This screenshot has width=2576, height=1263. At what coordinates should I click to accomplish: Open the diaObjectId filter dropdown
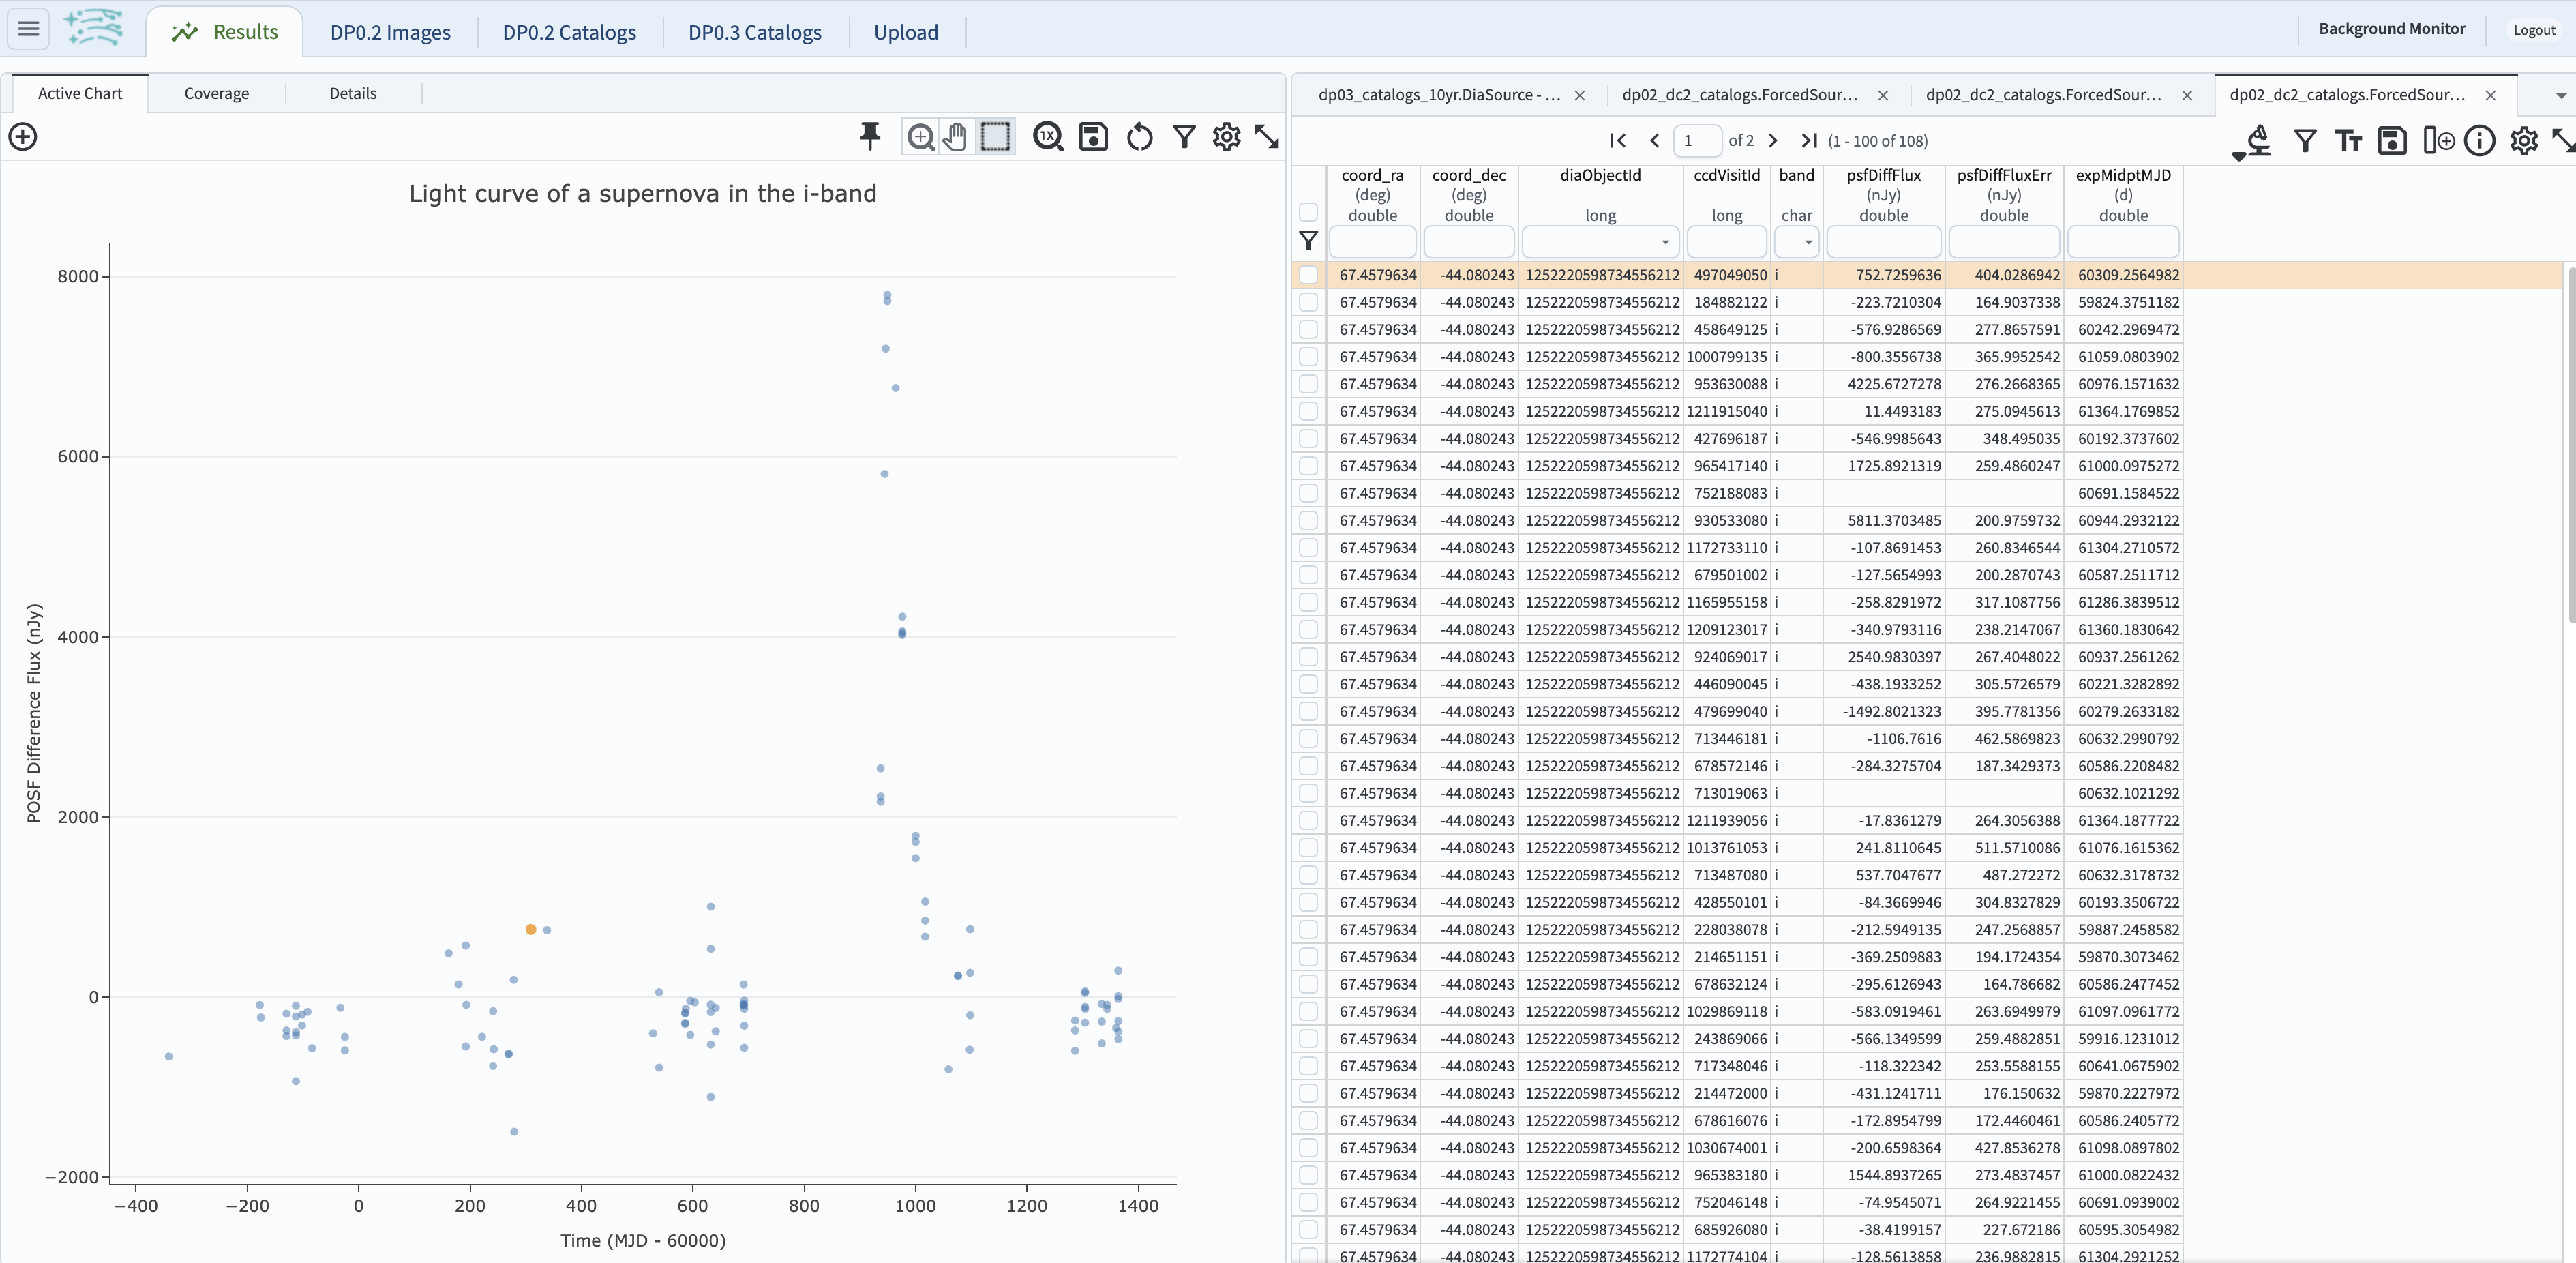(x=1665, y=242)
